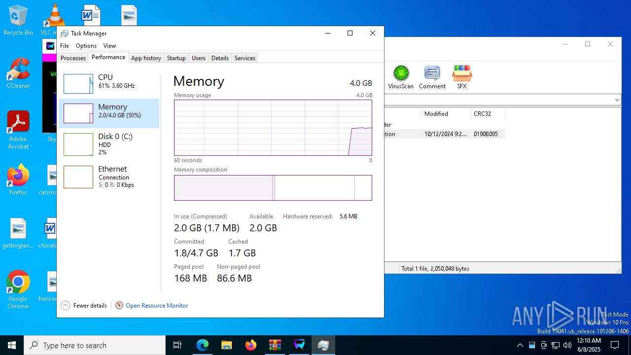Open the View menu in Task Manager
Viewport: 631px width, 355px height.
[x=109, y=46]
